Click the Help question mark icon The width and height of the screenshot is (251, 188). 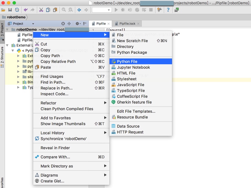point(168,10)
